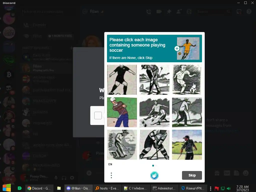
Task: Open pinned messages icon
Action: [x=169, y=11]
